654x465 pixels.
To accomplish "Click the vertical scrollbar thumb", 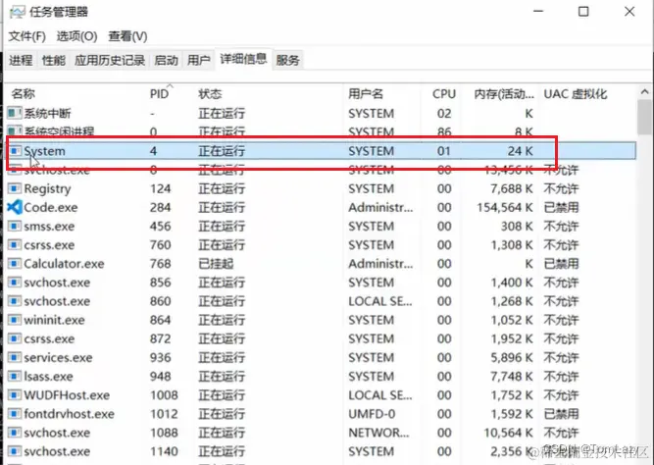I will [x=644, y=117].
